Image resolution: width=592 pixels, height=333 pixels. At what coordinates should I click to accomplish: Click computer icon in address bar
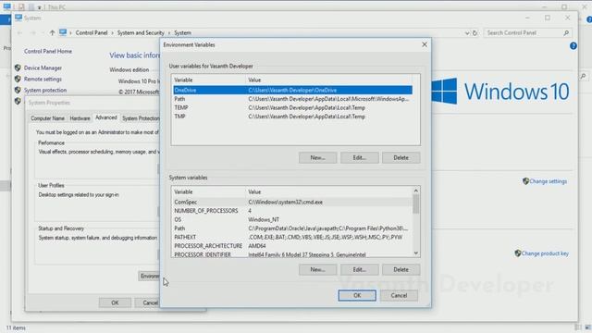pyautogui.click(x=63, y=33)
